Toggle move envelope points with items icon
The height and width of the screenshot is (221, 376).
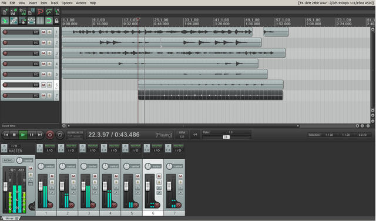tap(31, 21)
